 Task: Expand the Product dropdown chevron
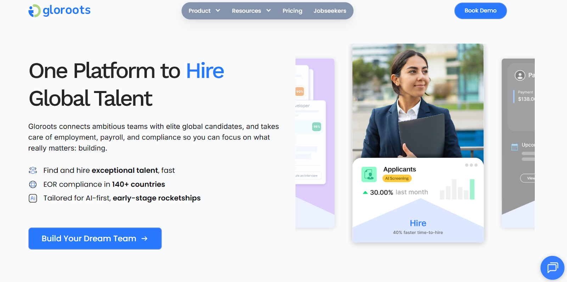(218, 11)
